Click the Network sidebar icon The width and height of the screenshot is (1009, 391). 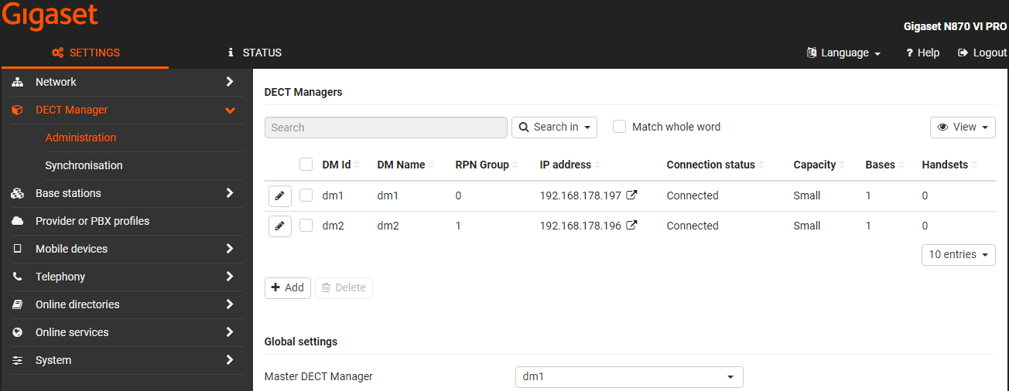(18, 82)
